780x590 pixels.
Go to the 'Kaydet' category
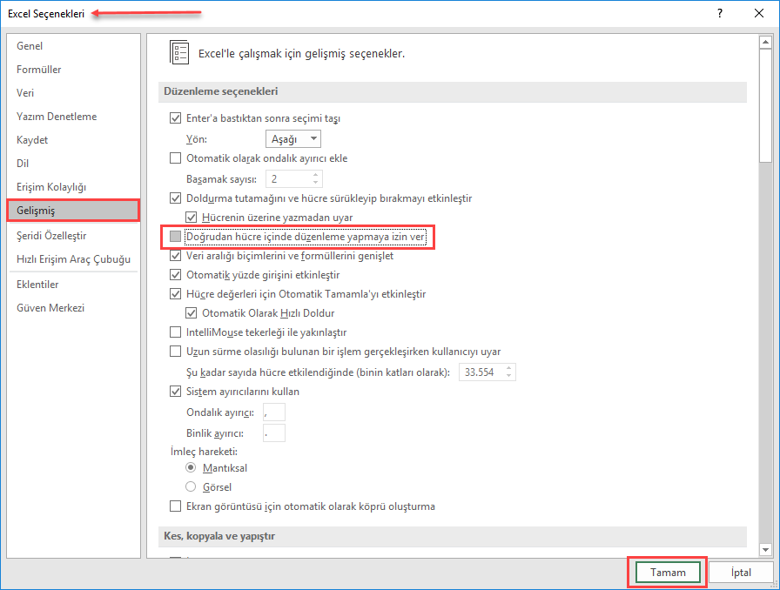tap(74, 140)
